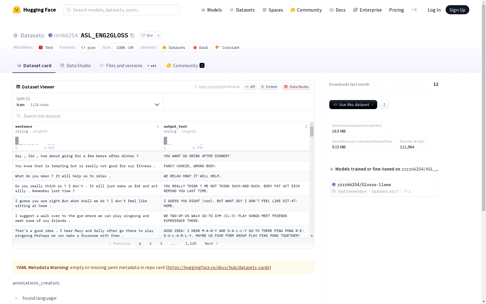The width and height of the screenshot is (486, 304).
Task: Open Data Studio from the viewer header
Action: point(296,87)
